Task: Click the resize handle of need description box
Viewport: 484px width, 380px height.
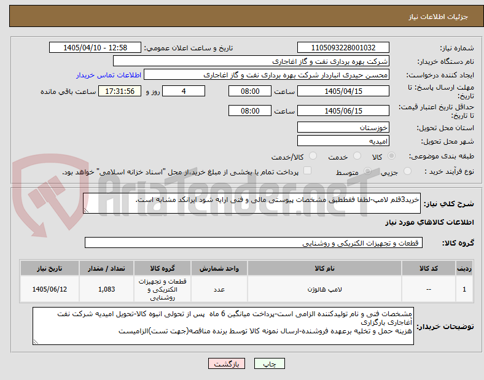Action: [x=86, y=211]
